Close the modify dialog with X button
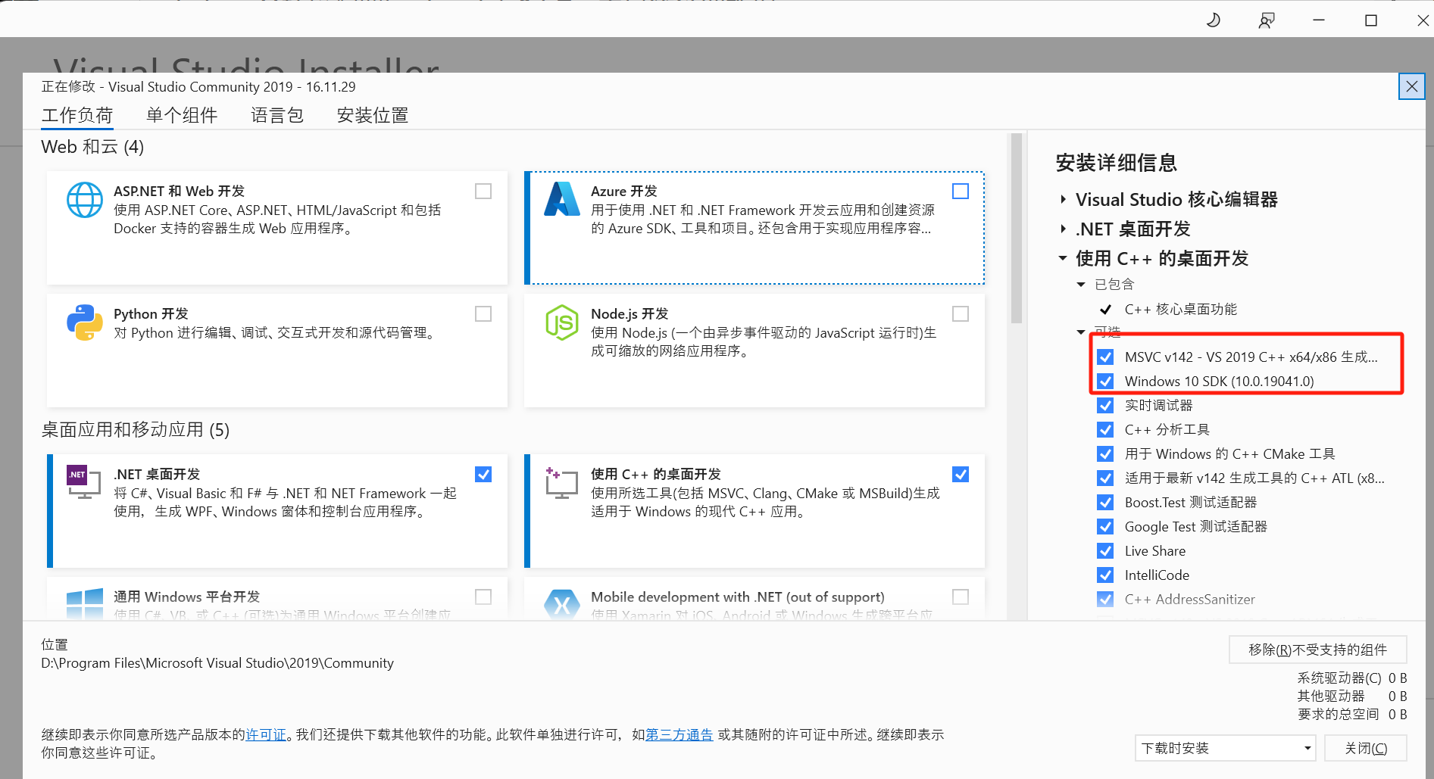This screenshot has width=1434, height=779. point(1411,86)
